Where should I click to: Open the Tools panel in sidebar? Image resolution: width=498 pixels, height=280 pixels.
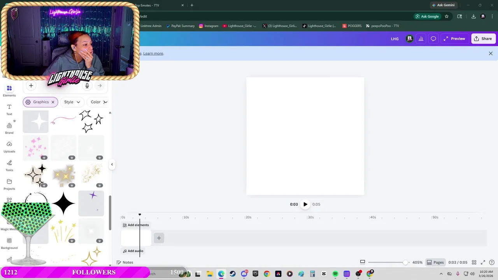[x=9, y=166]
